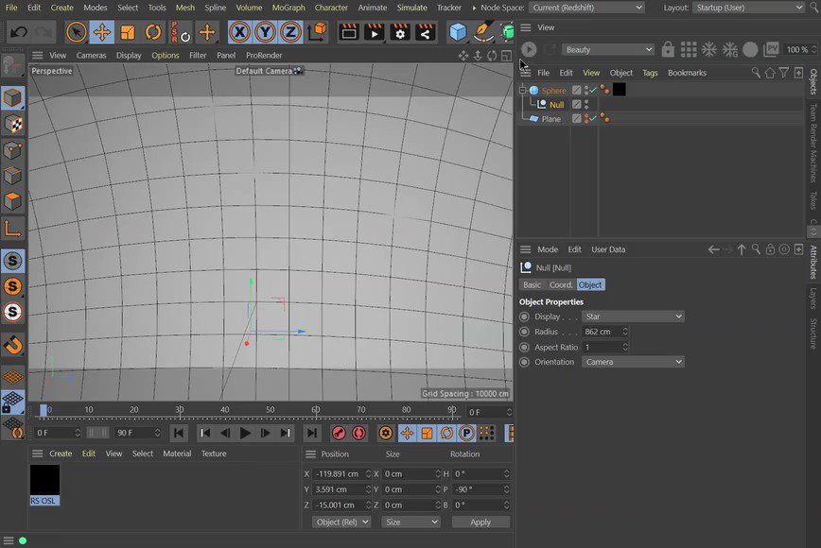Switch to the Coord. tab
This screenshot has width=821, height=548.
(x=561, y=284)
